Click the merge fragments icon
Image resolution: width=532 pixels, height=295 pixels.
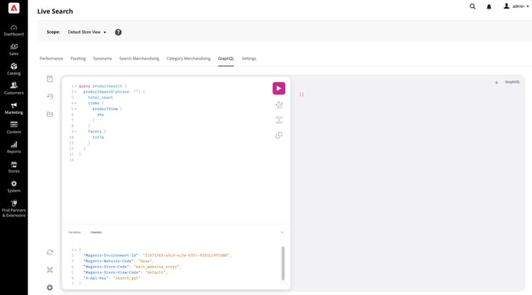pyautogui.click(x=279, y=120)
